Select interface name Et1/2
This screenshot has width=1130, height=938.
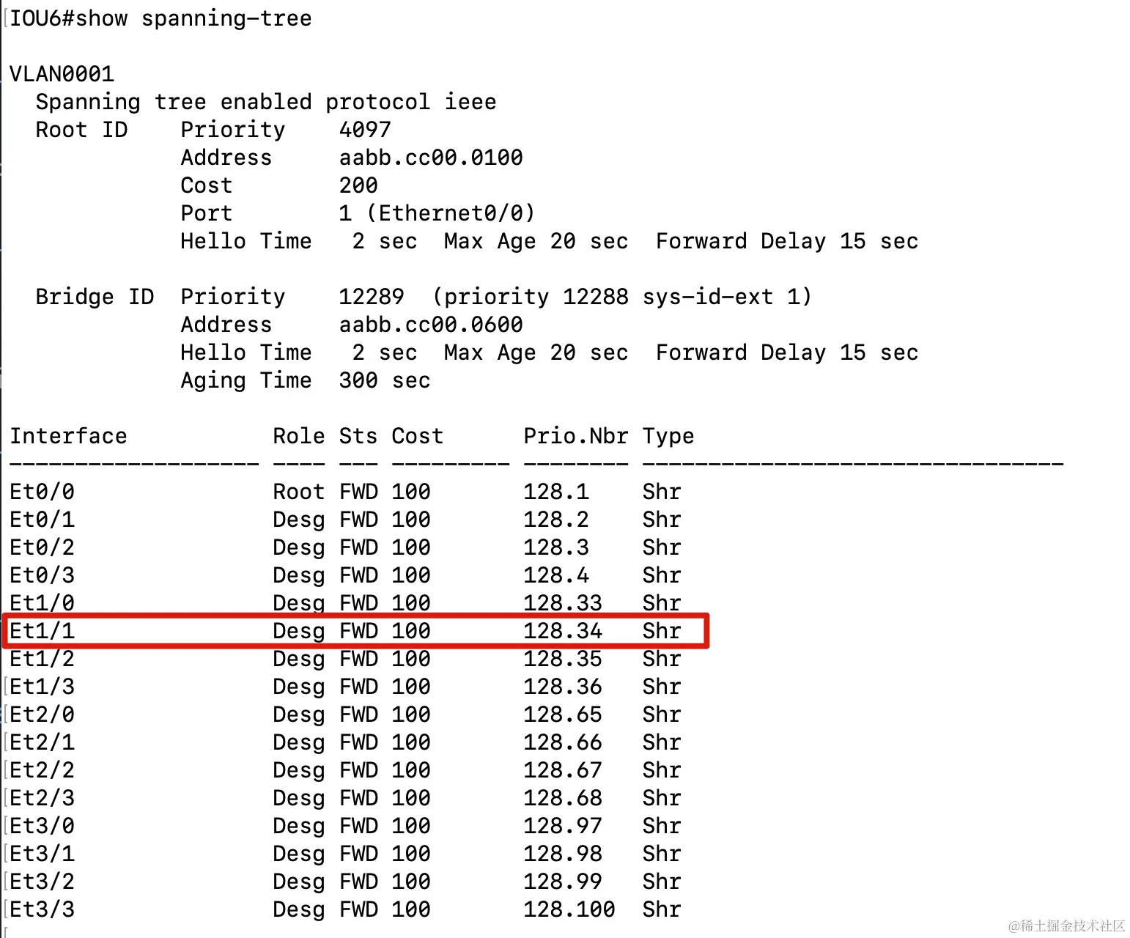click(x=42, y=659)
